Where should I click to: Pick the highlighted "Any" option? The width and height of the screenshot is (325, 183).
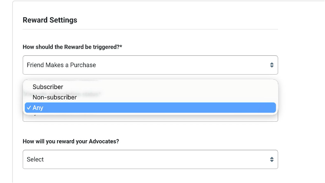tap(38, 108)
